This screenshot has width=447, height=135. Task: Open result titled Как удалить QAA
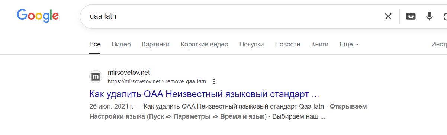point(204,93)
